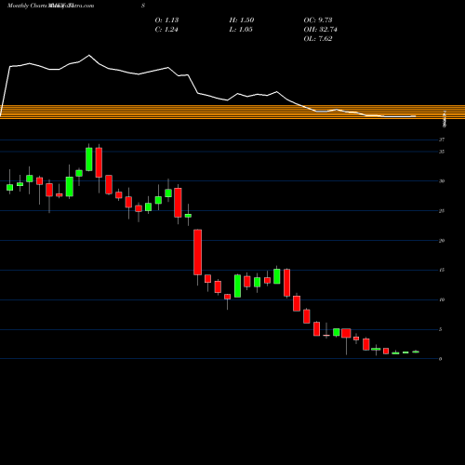Screen dimensions: 465x465
Task: Click the 30 price axis label
Action: pyautogui.click(x=442, y=181)
